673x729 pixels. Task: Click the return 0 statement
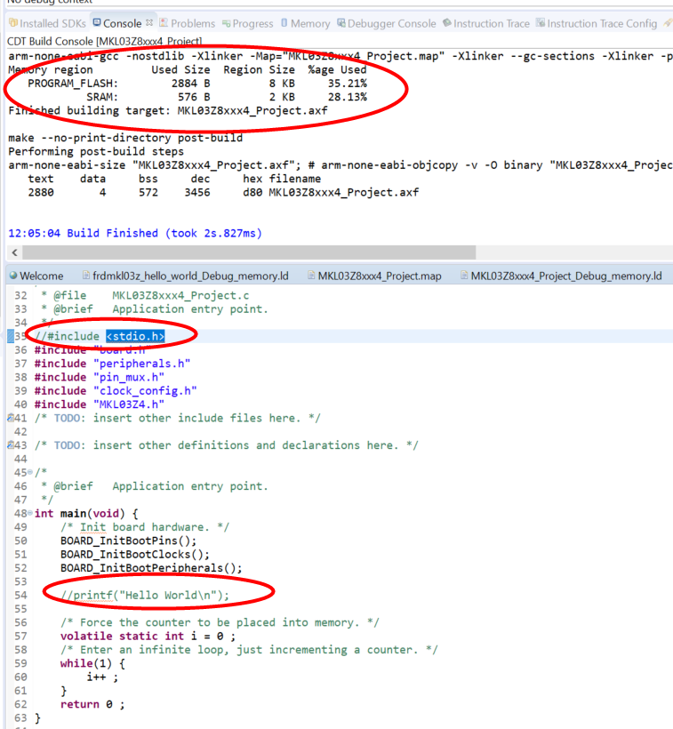click(92, 704)
